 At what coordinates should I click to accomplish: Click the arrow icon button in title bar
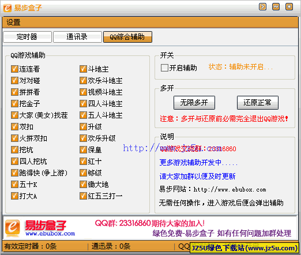(262, 7)
